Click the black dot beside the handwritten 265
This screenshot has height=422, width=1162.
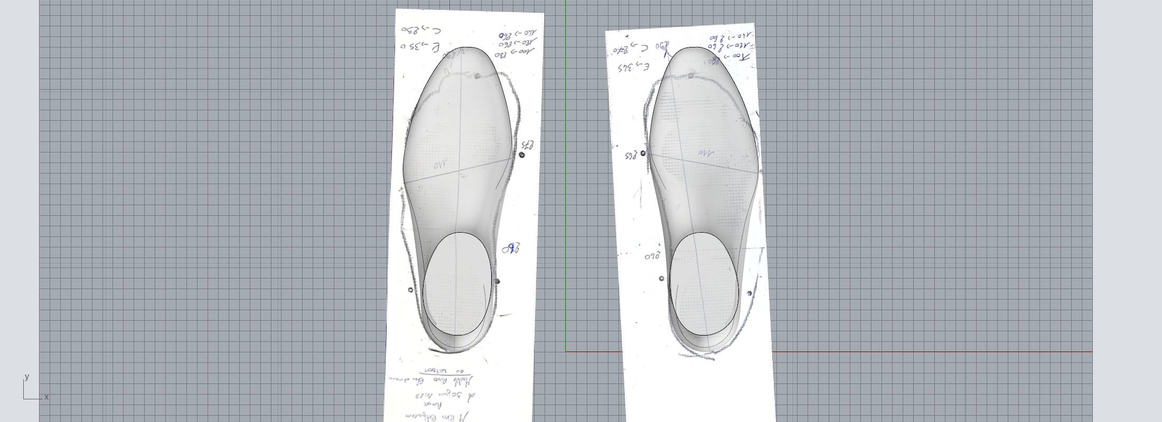643,153
